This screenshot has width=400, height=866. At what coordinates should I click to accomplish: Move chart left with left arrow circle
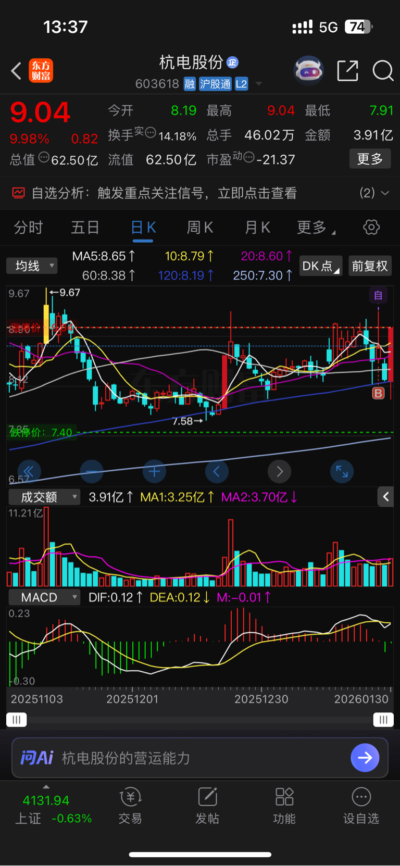(217, 472)
